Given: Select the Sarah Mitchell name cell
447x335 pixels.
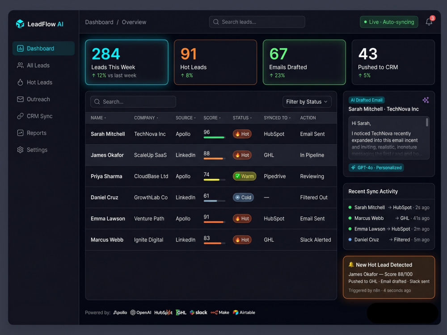Looking at the screenshot, I should 108,134.
